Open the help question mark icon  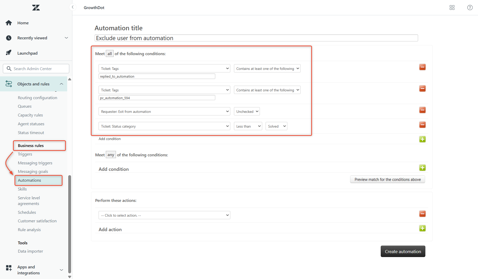point(470,8)
